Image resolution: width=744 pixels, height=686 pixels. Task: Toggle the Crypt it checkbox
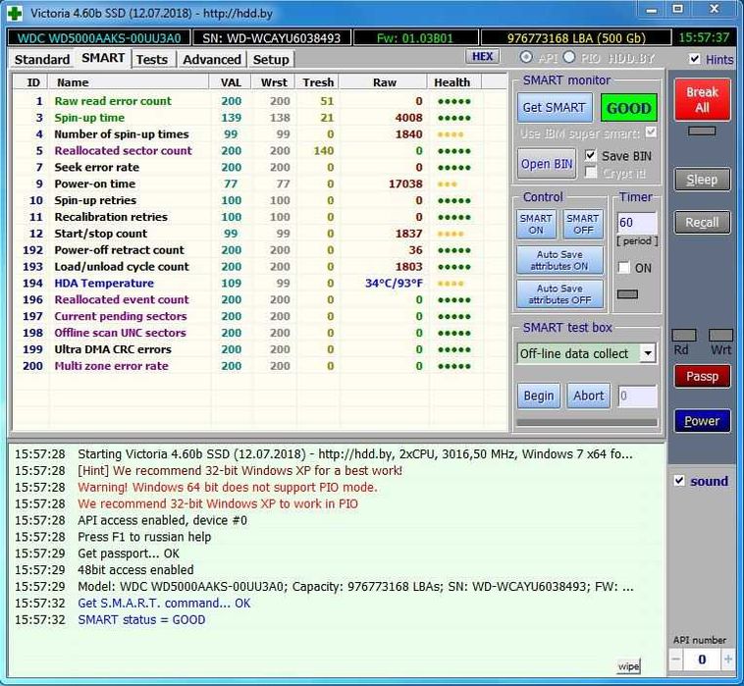tap(590, 172)
